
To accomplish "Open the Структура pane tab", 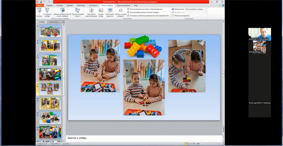I will 53,22.
